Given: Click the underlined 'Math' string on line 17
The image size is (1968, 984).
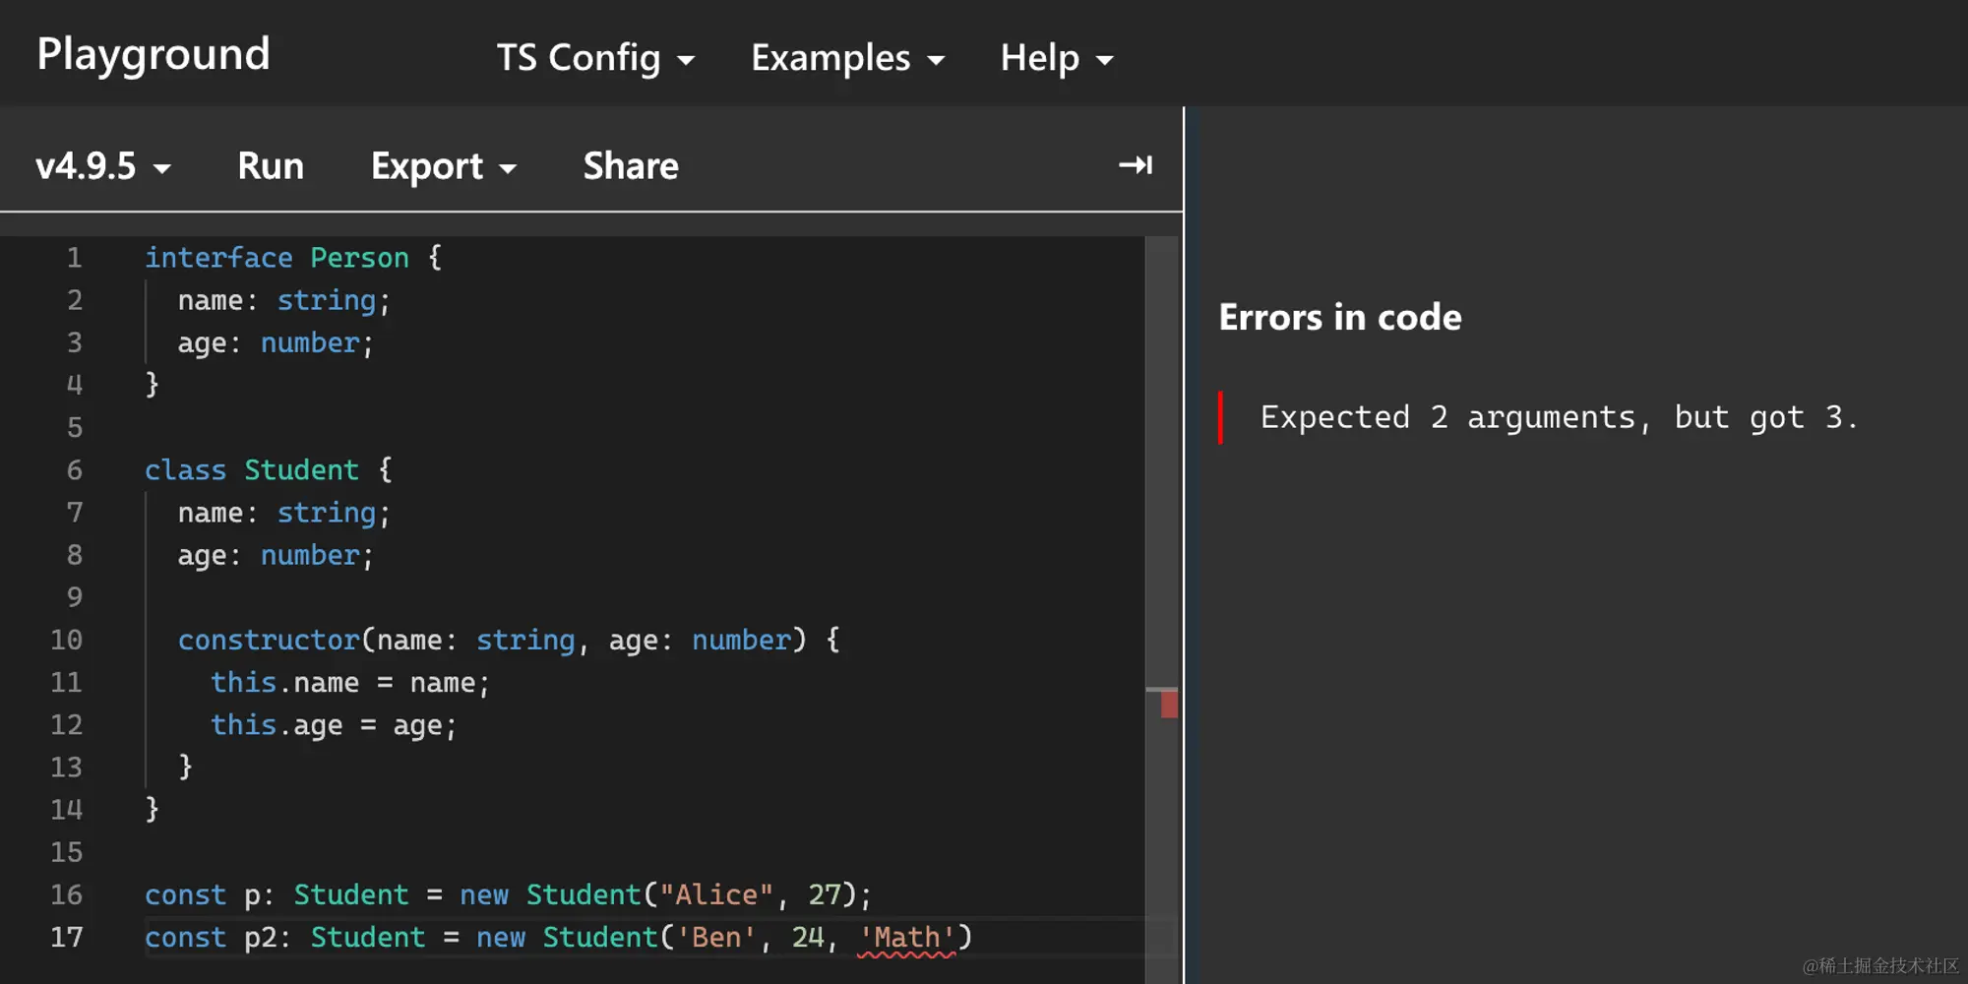Looking at the screenshot, I should pos(906,937).
